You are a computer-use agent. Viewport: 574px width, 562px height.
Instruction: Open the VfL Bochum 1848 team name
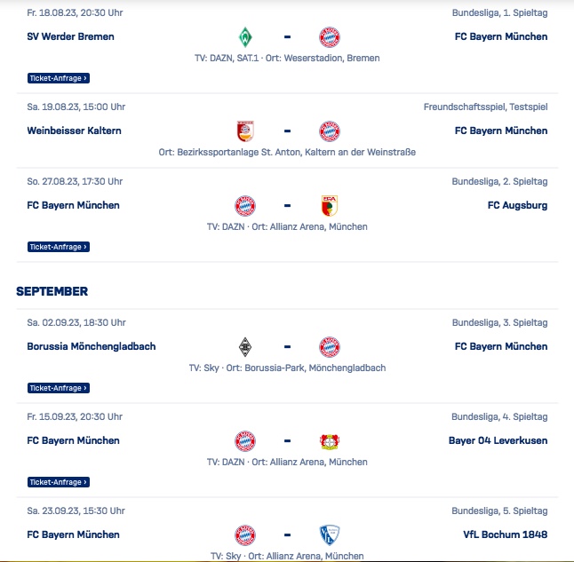click(x=506, y=534)
